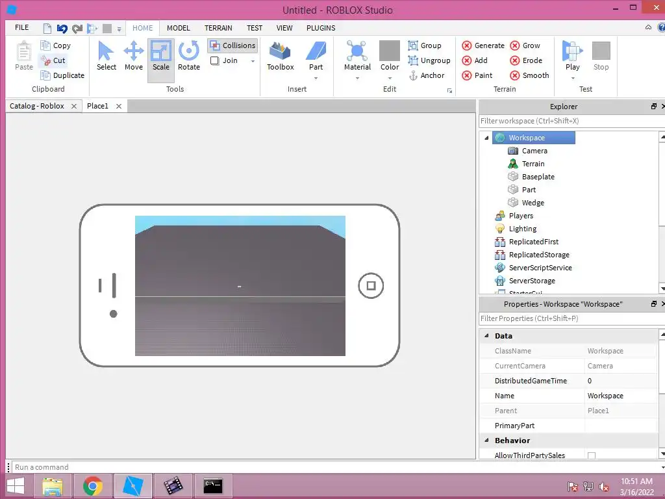Viewport: 665px width, 499px height.
Task: Click Add terrain tool
Action: tap(475, 60)
